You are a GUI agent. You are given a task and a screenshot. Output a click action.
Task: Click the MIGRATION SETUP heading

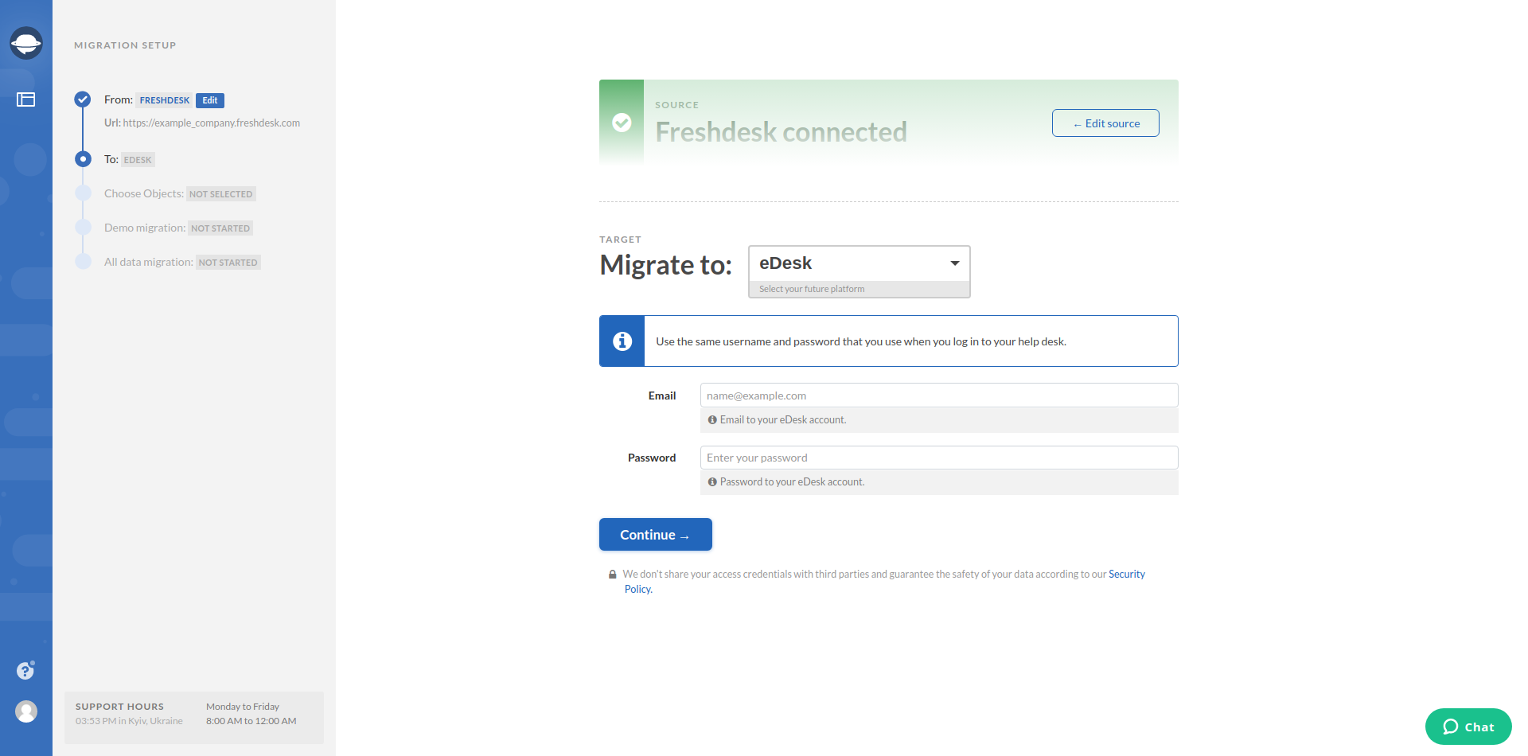(x=125, y=45)
